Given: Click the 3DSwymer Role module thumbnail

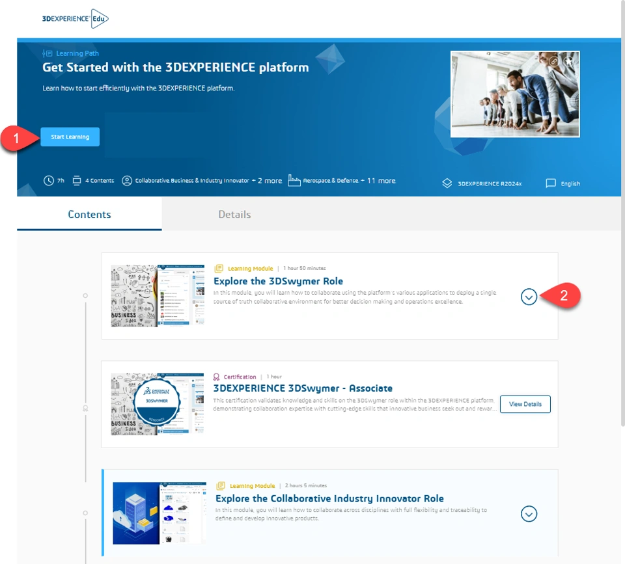Looking at the screenshot, I should tap(158, 296).
